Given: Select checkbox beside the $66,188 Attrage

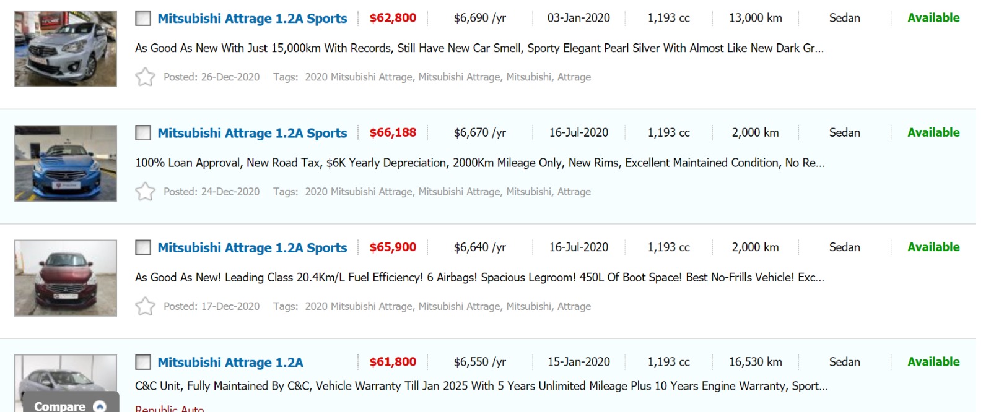Looking at the screenshot, I should (x=143, y=133).
